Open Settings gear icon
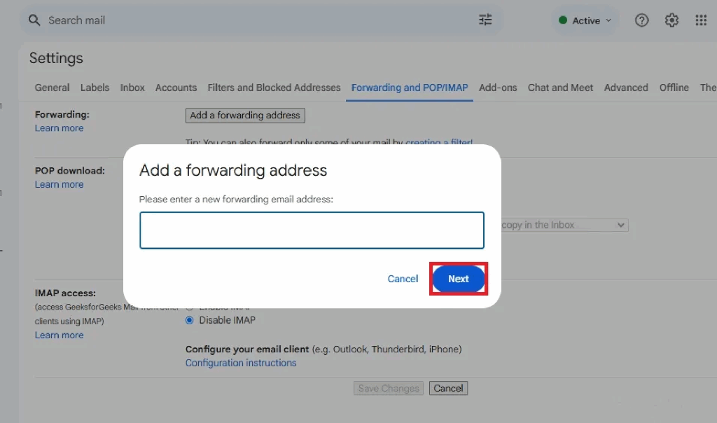717x423 pixels. coord(671,20)
